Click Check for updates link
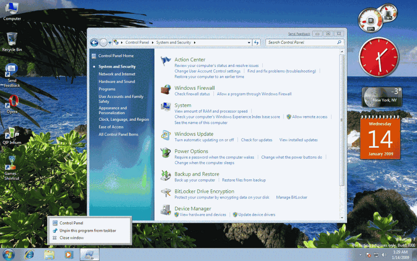This screenshot has height=261, width=417. pyautogui.click(x=256, y=140)
